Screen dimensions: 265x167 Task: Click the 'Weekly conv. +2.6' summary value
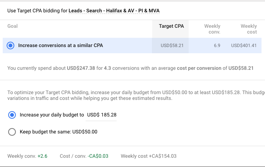(43, 156)
